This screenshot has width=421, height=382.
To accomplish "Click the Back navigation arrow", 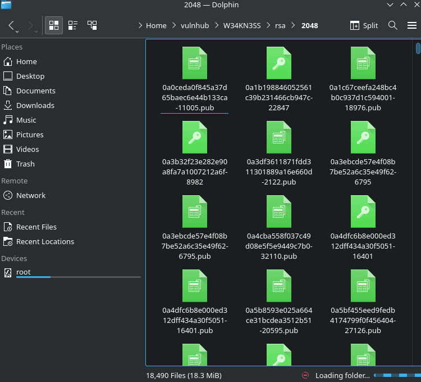I will 11,25.
